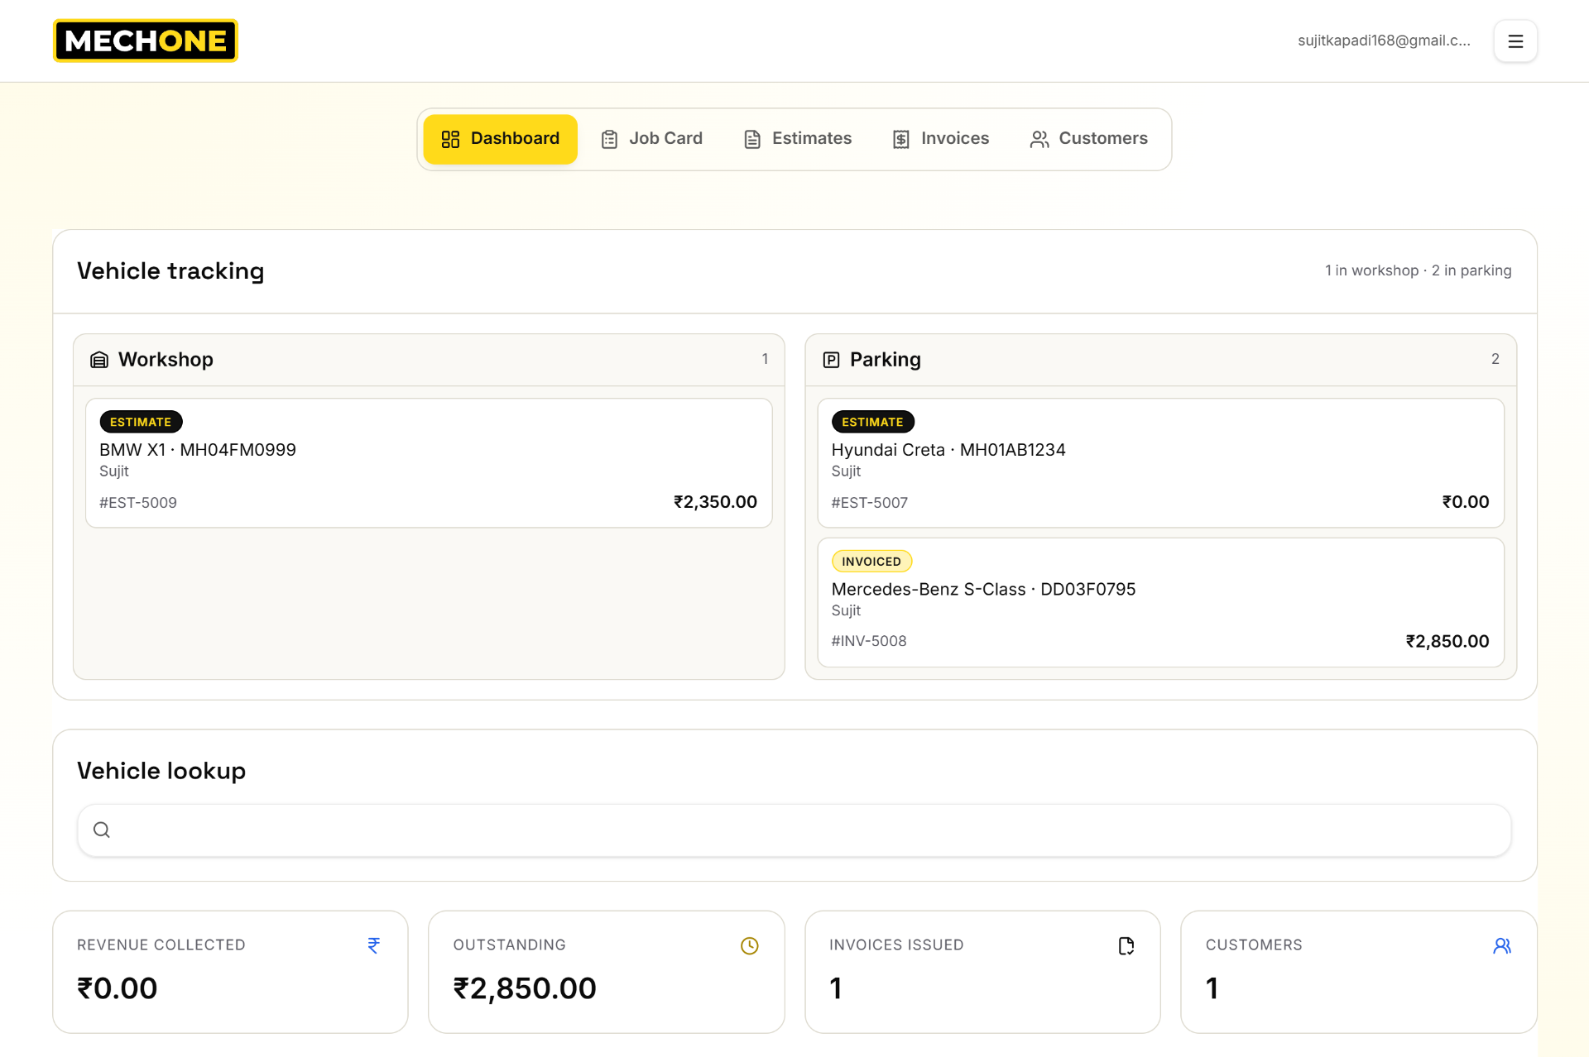
Task: Click the #INV-5008 reference
Action: (869, 641)
